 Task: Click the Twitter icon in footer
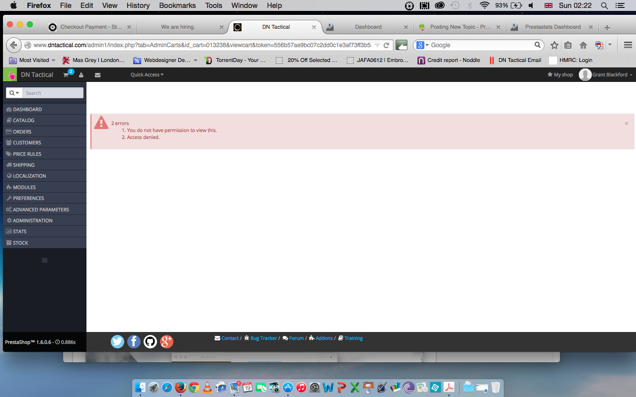pyautogui.click(x=117, y=341)
